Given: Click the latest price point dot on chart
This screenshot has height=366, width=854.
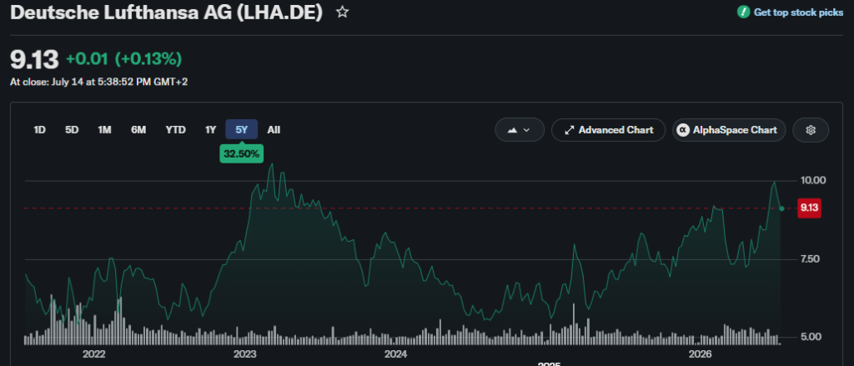Looking at the screenshot, I should (782, 208).
